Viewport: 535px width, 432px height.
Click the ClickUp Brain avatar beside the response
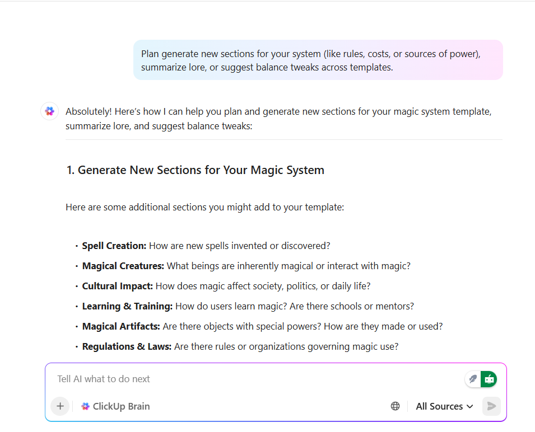pyautogui.click(x=50, y=111)
